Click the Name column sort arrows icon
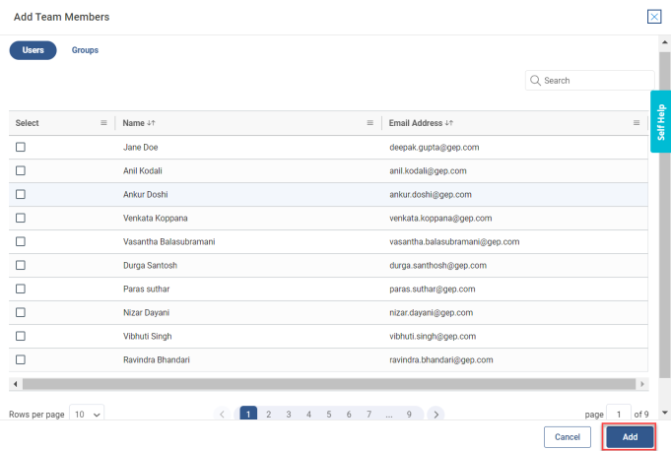 (152, 123)
